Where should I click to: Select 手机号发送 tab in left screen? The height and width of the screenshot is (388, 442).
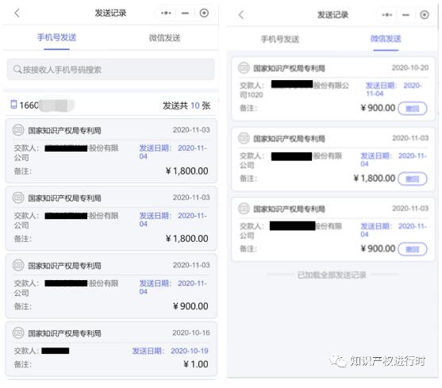(56, 37)
